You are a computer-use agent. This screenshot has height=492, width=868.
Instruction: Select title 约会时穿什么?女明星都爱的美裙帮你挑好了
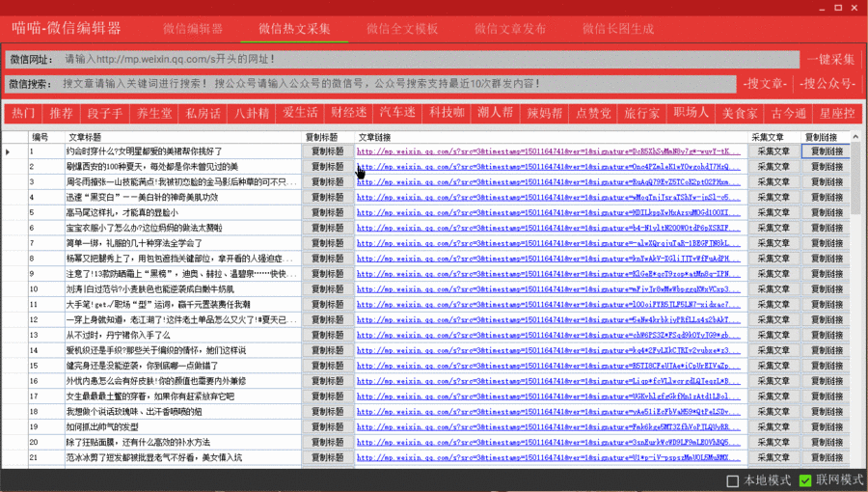pyautogui.click(x=145, y=151)
